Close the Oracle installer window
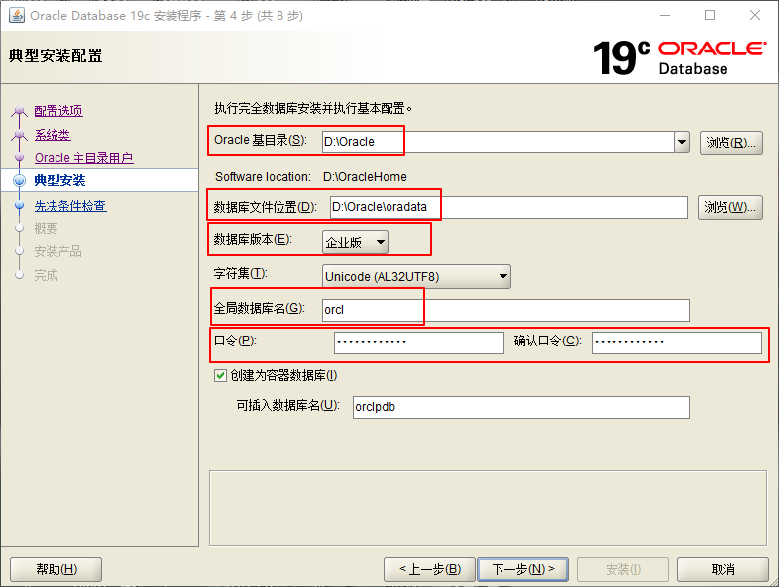The width and height of the screenshot is (779, 587). click(754, 16)
